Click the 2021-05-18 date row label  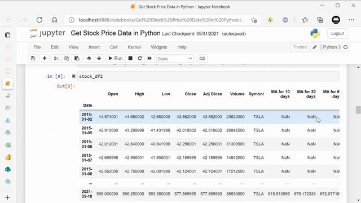pos(87,194)
